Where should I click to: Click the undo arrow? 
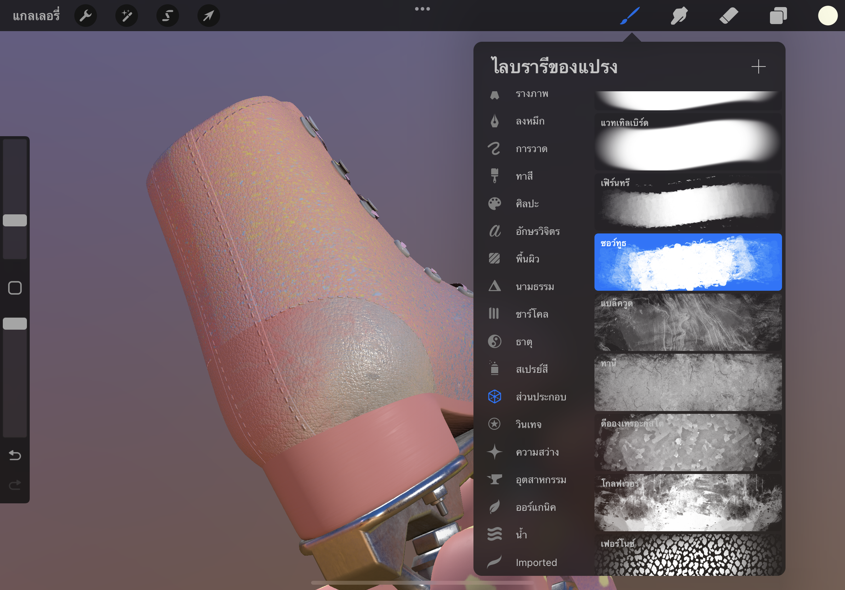tap(15, 455)
